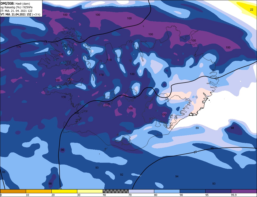Click the humidity value '96' on the map
Image resolution: width=257 pixels, height=197 pixels.
click(62, 150)
